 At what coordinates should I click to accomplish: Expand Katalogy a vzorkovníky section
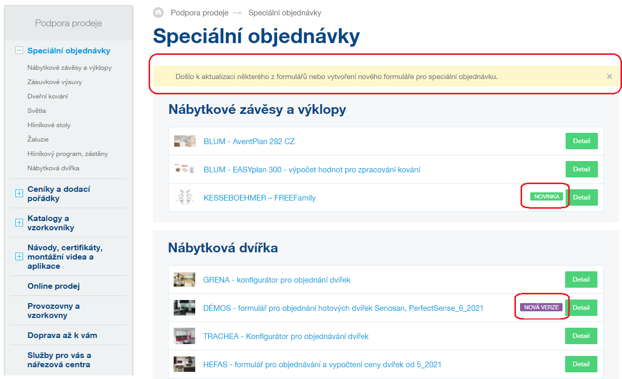click(19, 223)
